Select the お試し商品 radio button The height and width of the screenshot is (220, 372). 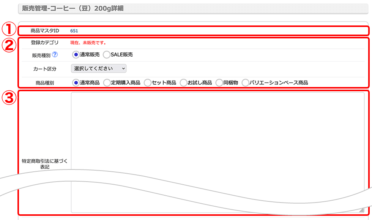(x=183, y=83)
